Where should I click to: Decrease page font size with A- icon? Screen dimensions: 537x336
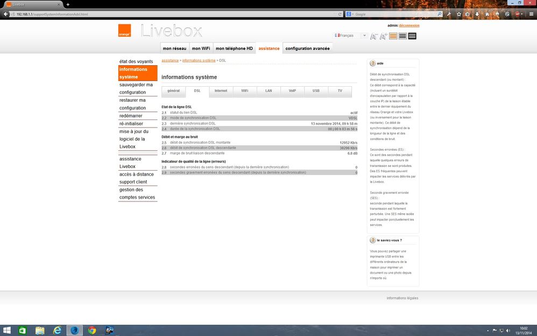[x=373, y=36]
